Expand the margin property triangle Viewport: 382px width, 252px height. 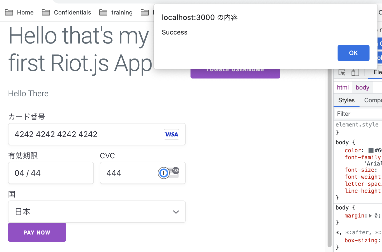click(371, 215)
